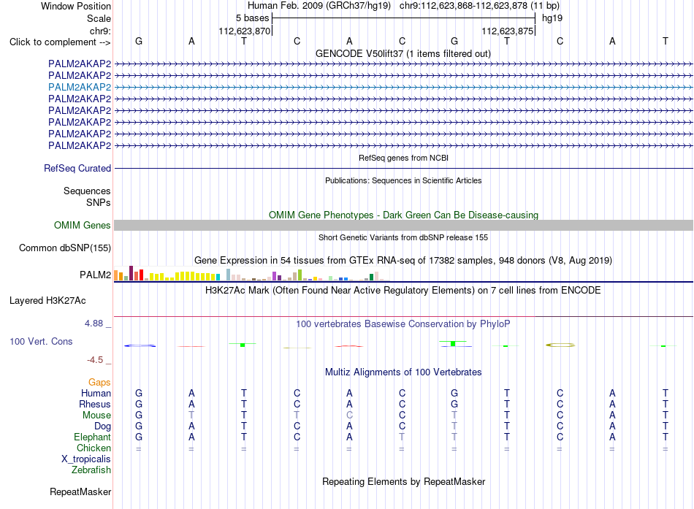Open 'Publications: Sequences in Scientific Articles' title

coord(403,180)
